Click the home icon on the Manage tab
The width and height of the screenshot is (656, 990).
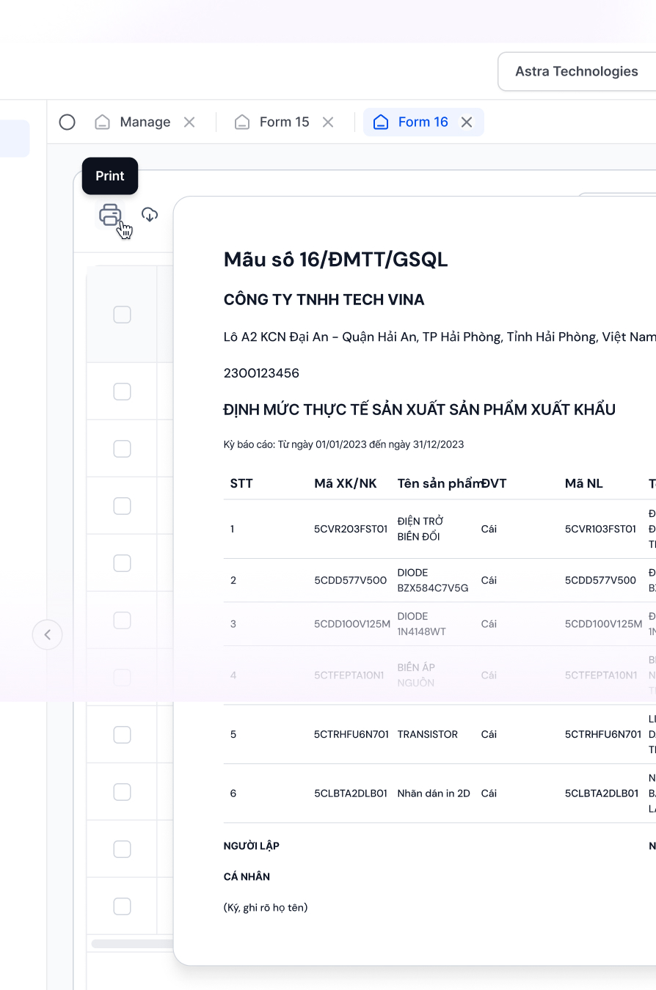point(103,122)
